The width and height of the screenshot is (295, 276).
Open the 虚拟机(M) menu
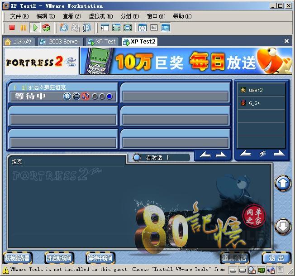click(x=100, y=16)
